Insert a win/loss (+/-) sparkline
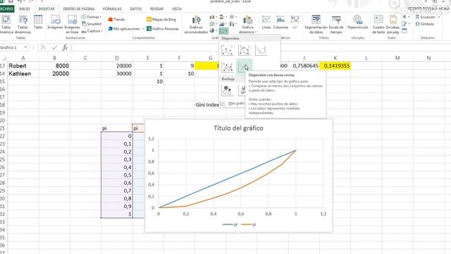Viewport: 451px width, 254px height. (295, 22)
